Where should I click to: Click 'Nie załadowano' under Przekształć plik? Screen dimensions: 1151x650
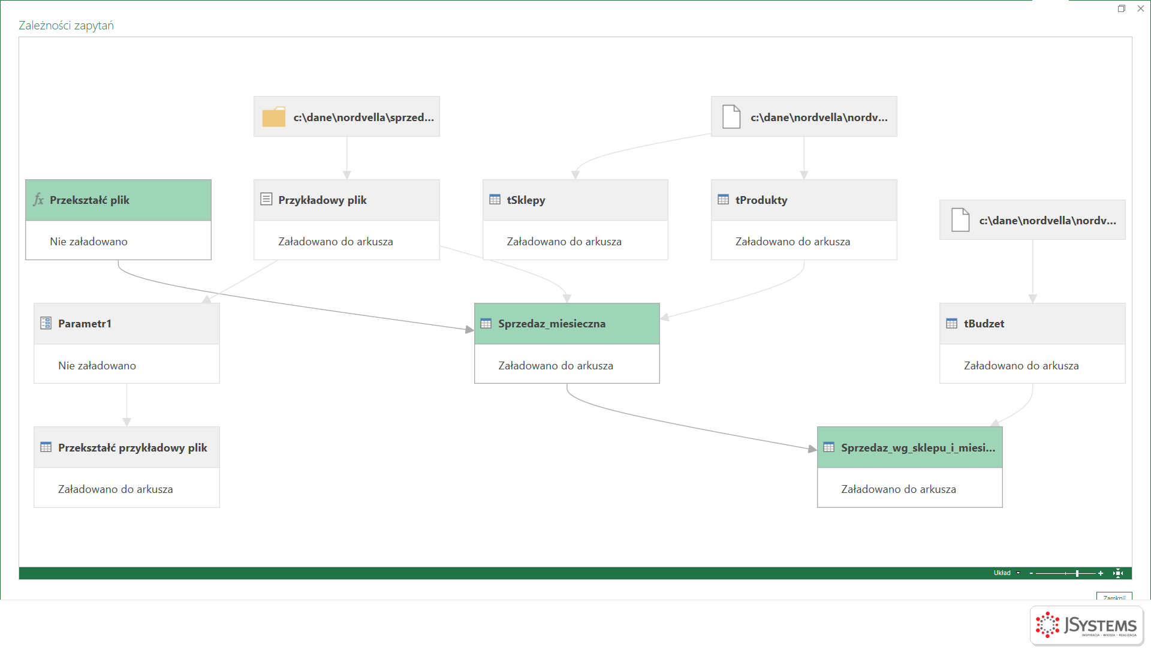coord(89,242)
